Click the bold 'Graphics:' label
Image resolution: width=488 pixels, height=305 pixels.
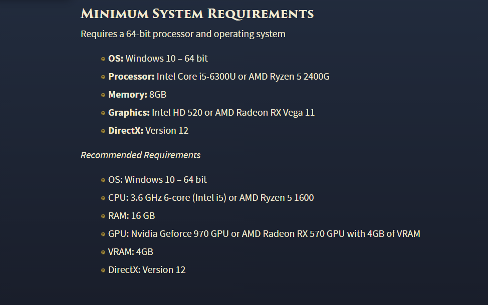pos(129,113)
